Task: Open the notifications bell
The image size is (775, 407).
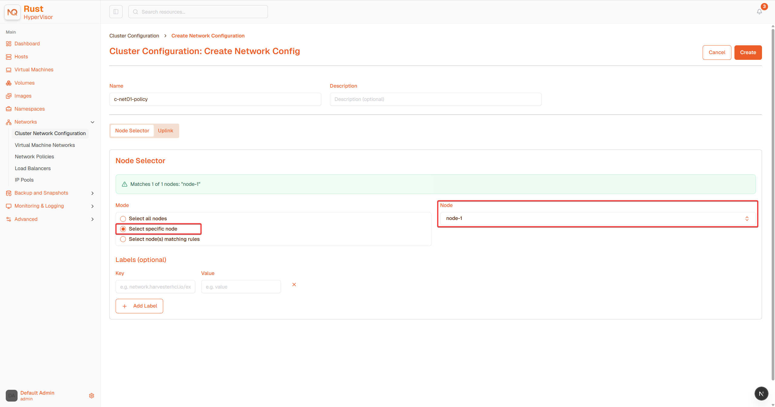Action: (x=759, y=12)
